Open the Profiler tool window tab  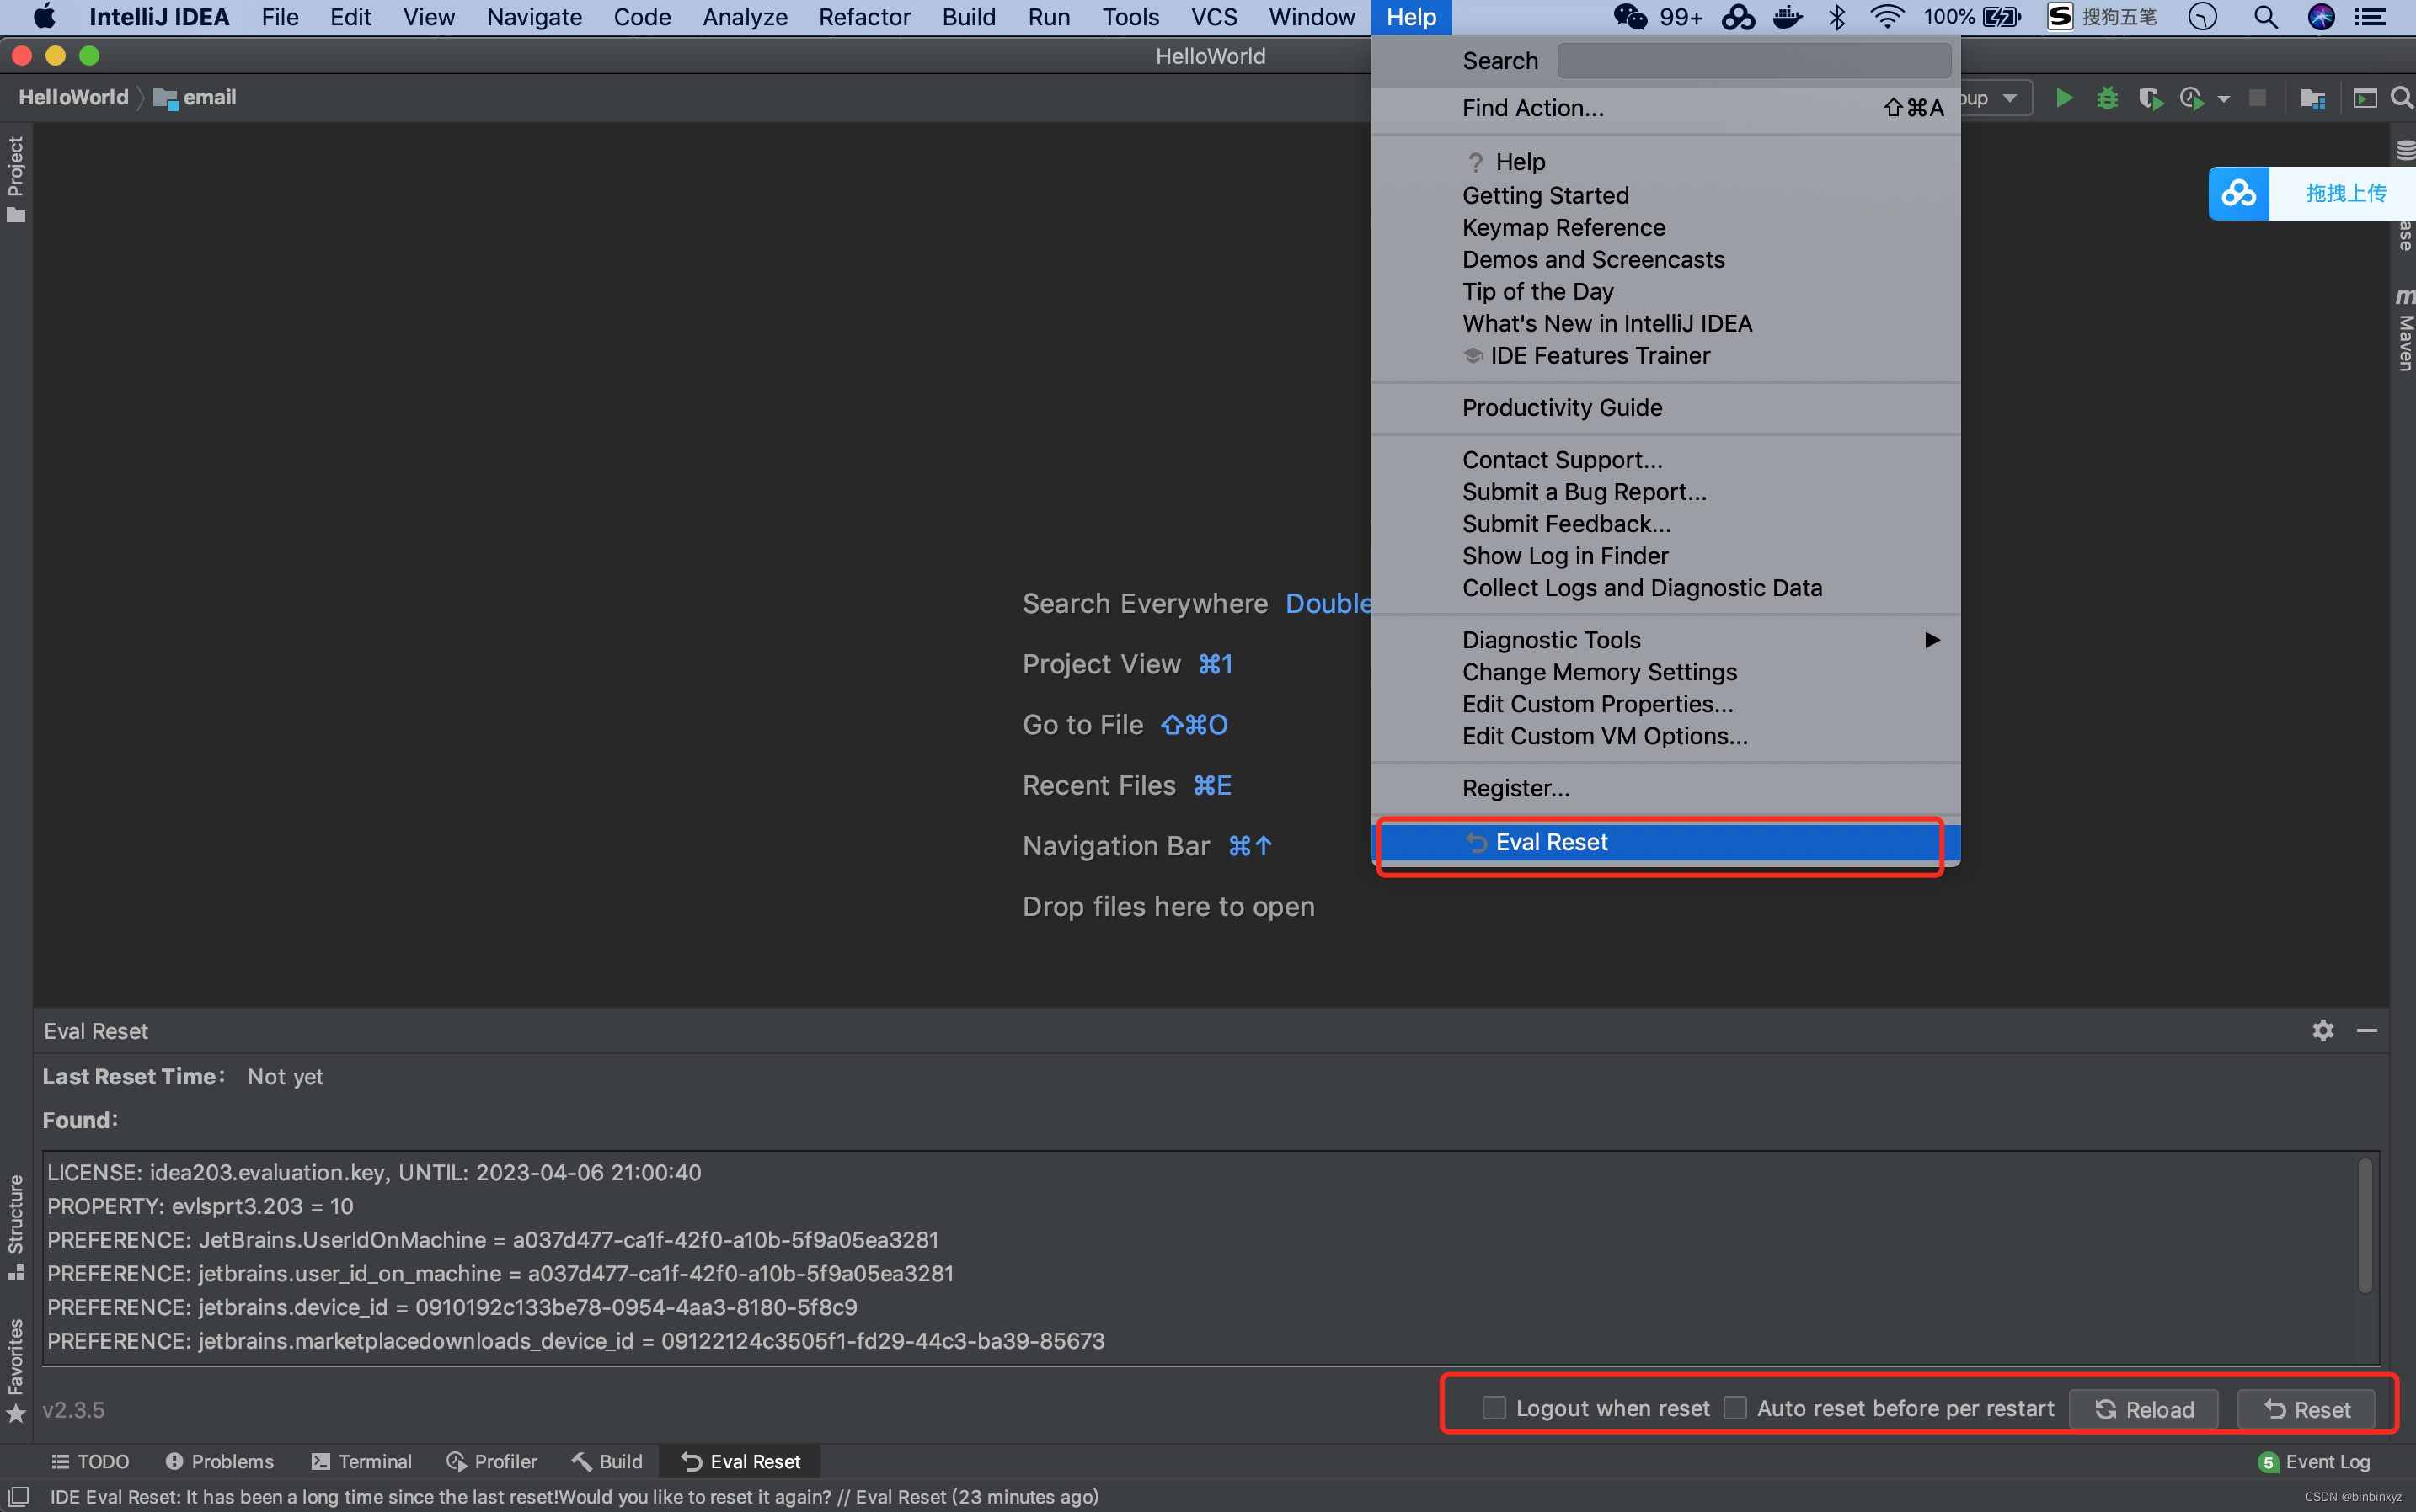(x=491, y=1461)
